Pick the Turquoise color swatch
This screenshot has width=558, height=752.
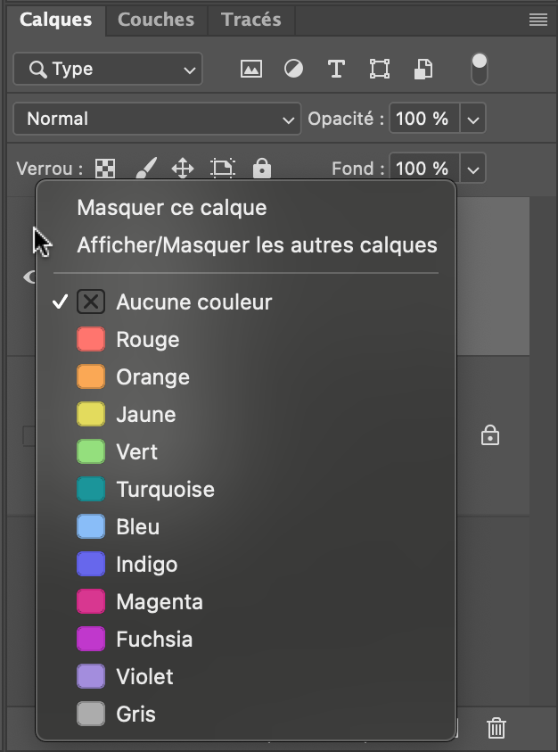(163, 489)
